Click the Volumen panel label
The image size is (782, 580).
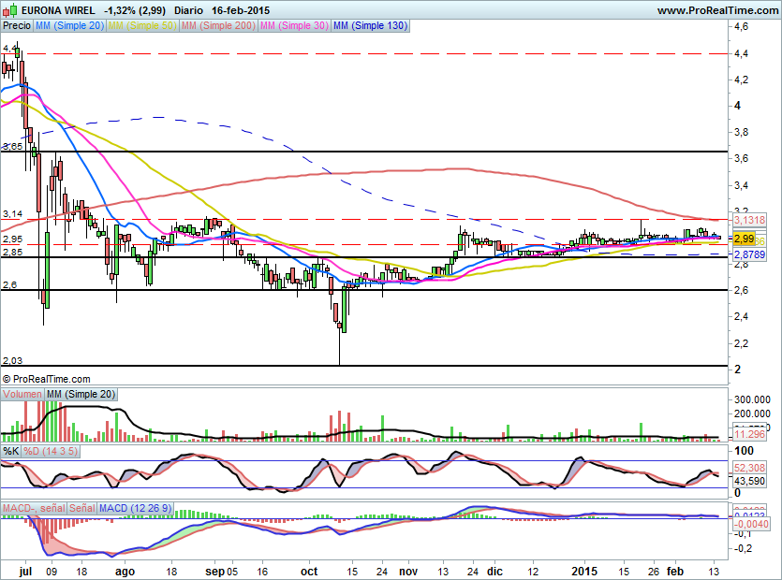pos(22,394)
